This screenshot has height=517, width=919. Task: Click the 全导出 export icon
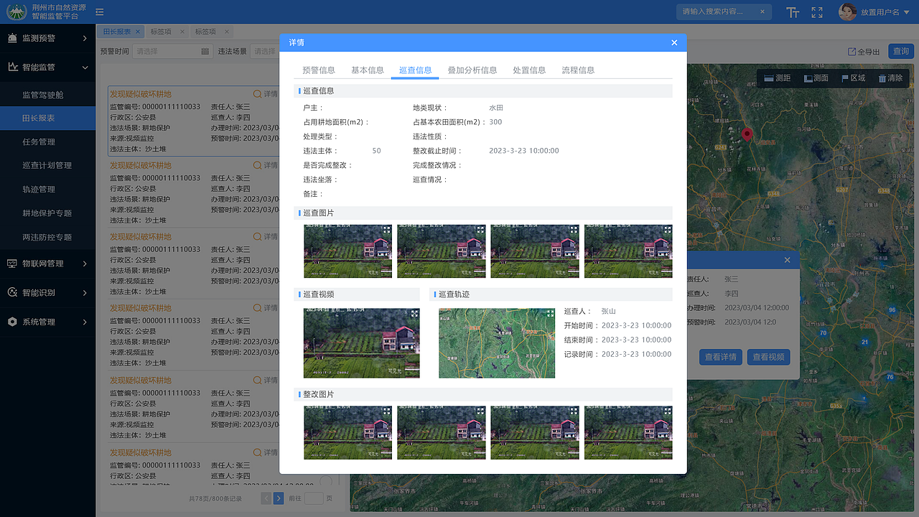pos(852,52)
